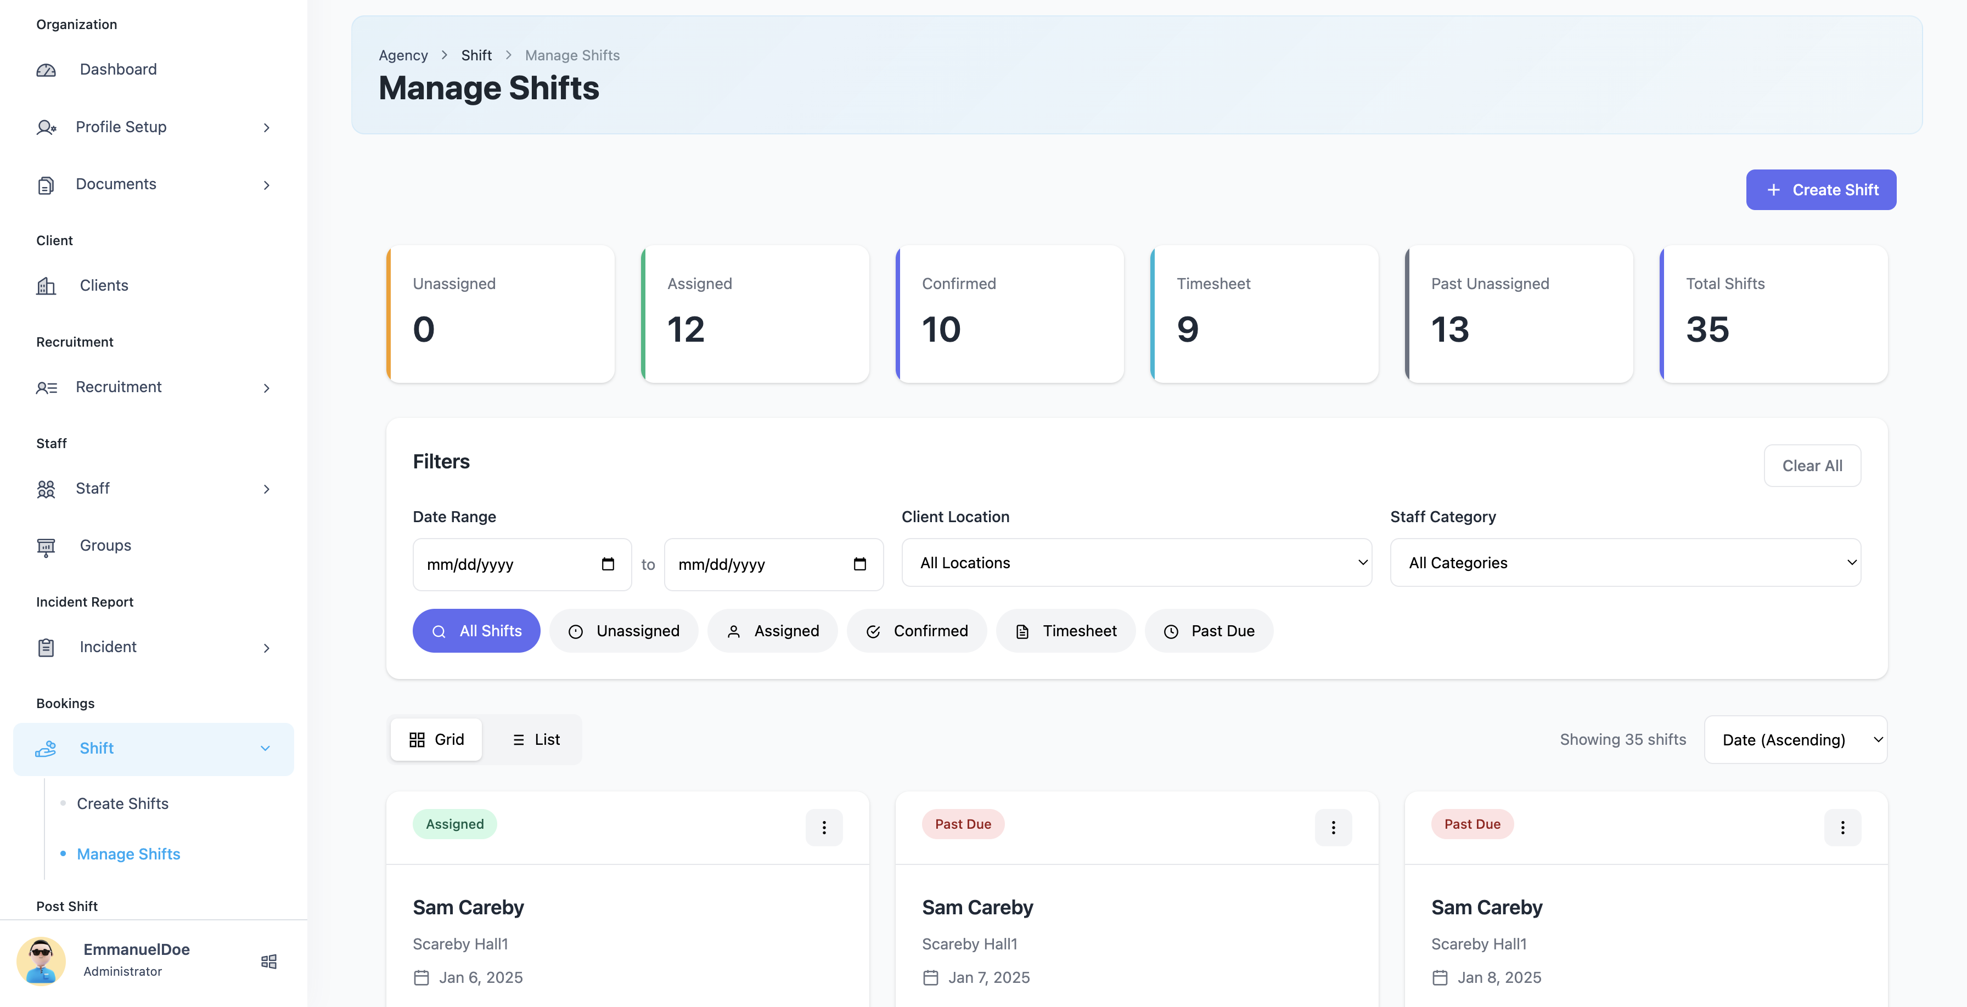This screenshot has height=1007, width=1967.
Task: Click the grid icon next to Administrator label
Action: (268, 961)
